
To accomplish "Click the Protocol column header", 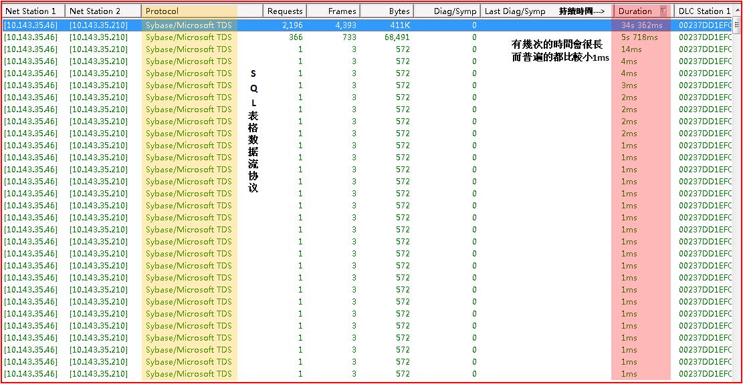I will click(202, 11).
